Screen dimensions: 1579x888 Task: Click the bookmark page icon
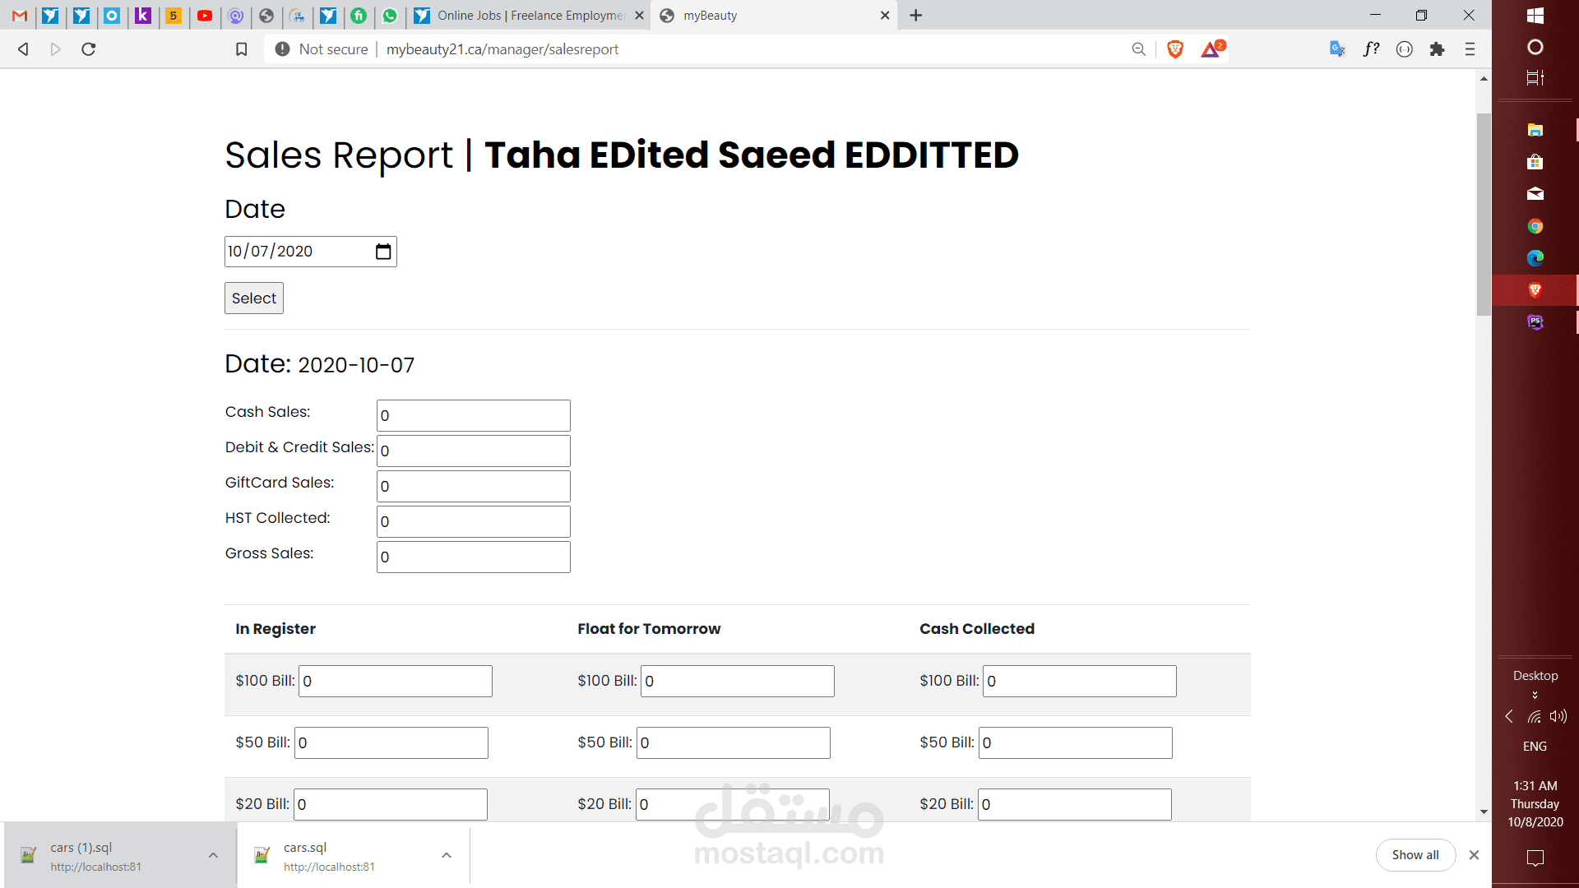[242, 49]
